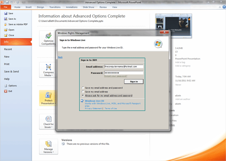Open the Privacy Statement link
Viewport: 226px width, 161px height.
93,109
